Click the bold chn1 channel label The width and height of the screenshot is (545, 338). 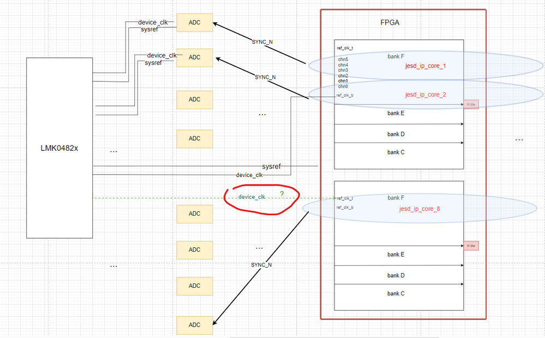point(343,81)
